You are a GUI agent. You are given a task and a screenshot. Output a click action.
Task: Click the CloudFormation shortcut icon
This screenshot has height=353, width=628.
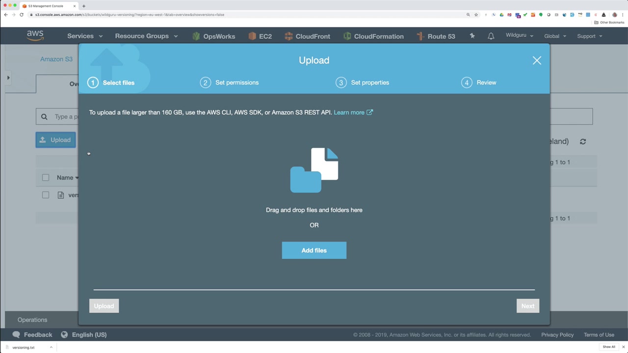(347, 36)
